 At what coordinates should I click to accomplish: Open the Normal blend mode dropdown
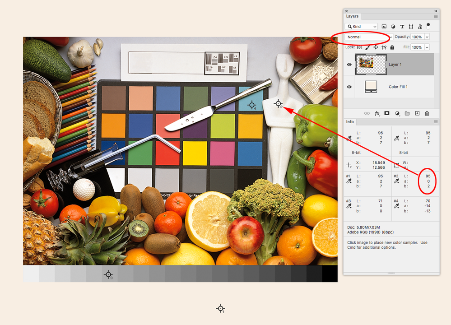tap(369, 37)
